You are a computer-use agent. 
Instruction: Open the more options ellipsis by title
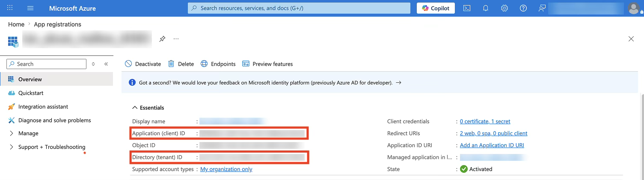click(176, 39)
